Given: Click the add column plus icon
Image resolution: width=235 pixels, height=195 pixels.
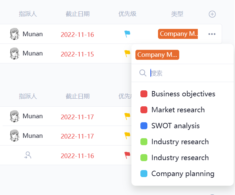Looking at the screenshot, I should (x=212, y=14).
